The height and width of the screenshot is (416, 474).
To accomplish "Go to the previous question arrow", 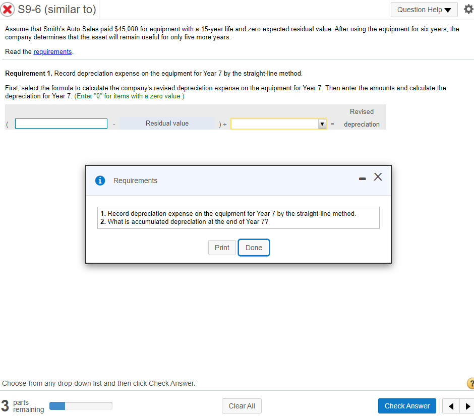I will [x=451, y=406].
